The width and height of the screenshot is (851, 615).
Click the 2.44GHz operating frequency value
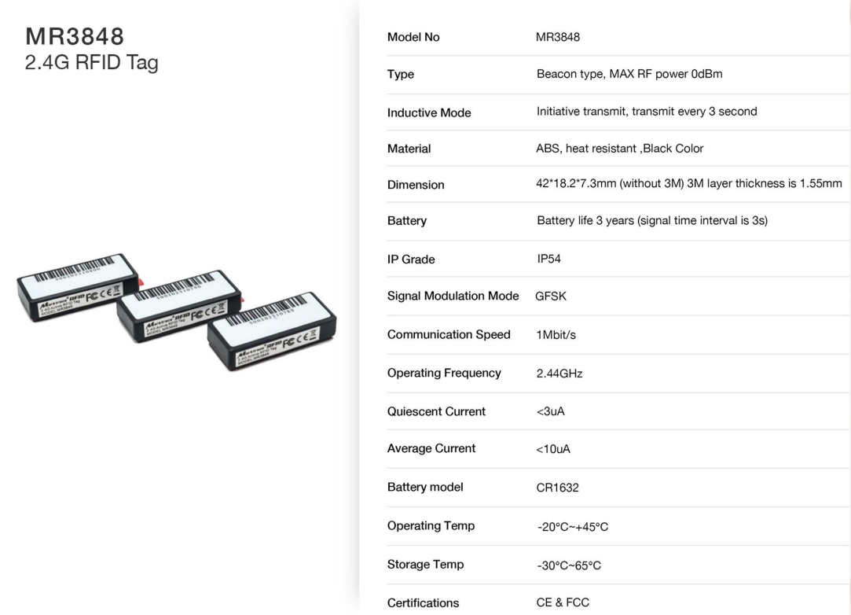(559, 374)
